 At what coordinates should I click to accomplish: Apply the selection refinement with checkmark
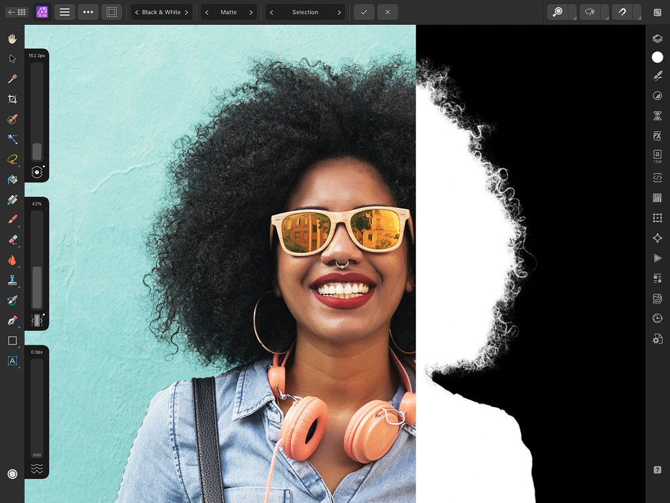364,12
